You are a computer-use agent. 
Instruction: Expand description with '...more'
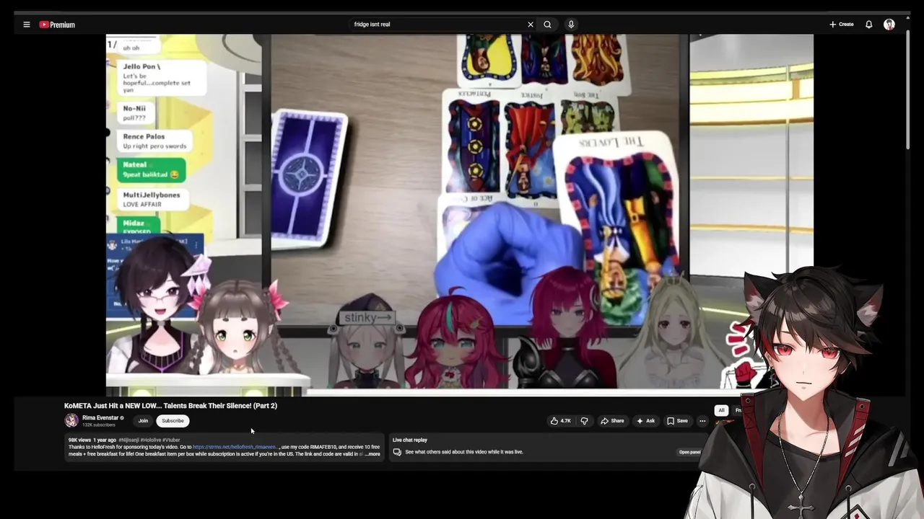point(372,454)
